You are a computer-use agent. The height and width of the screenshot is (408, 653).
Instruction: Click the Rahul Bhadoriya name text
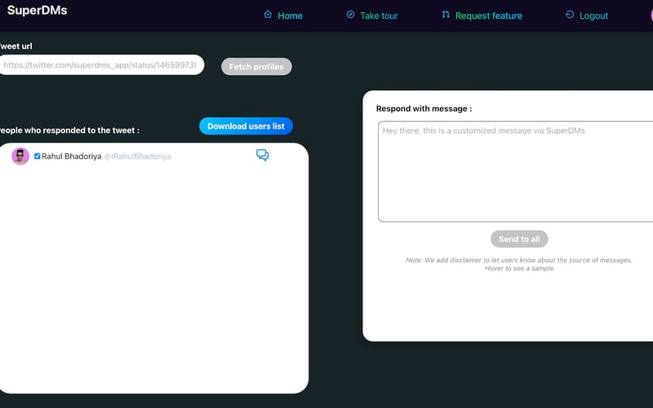click(x=72, y=157)
